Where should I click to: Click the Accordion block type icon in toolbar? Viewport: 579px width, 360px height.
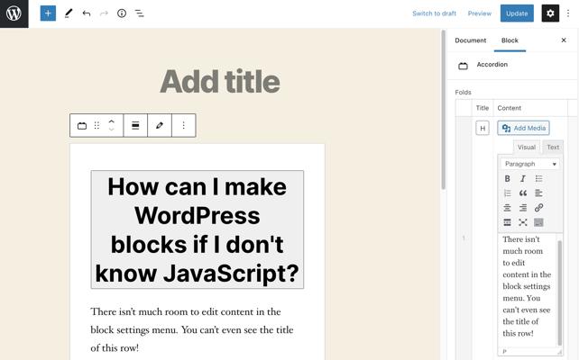pyautogui.click(x=82, y=126)
